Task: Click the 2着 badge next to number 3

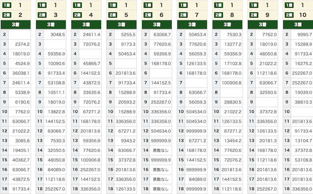Action: pos(42,15)
